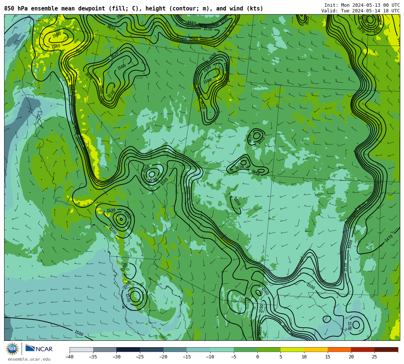The height and width of the screenshot is (364, 404).
Task: Click the -40 colorbar tick label
Action: (70, 357)
